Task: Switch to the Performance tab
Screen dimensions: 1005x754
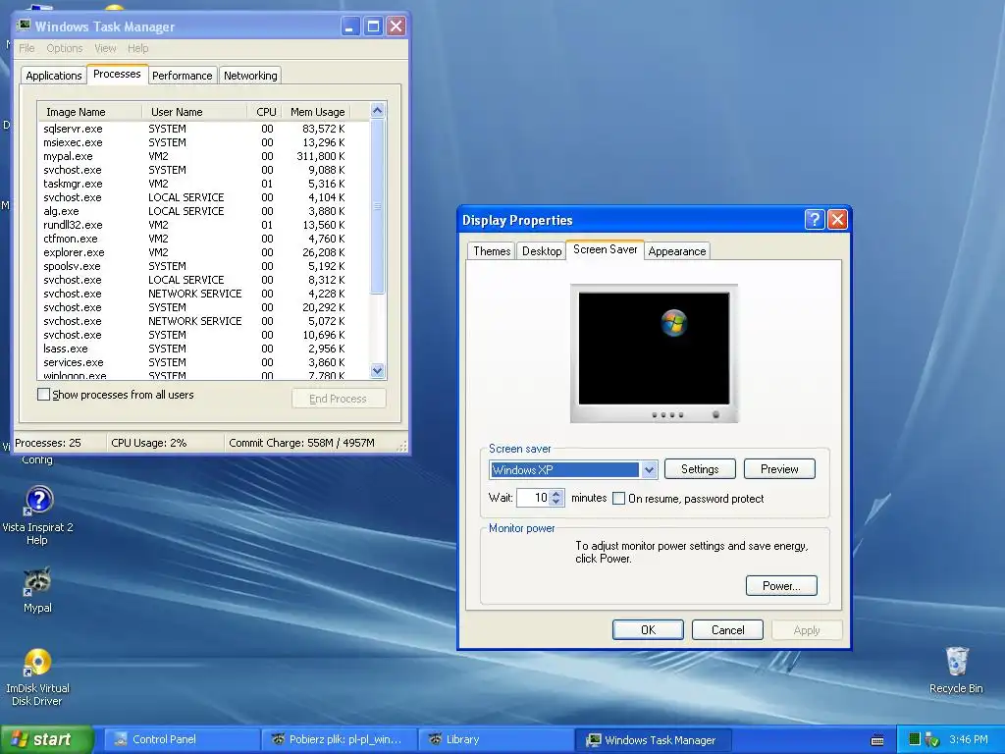Action: click(182, 76)
